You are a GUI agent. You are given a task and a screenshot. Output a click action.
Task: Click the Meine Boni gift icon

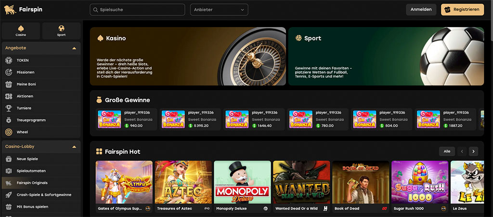point(9,84)
